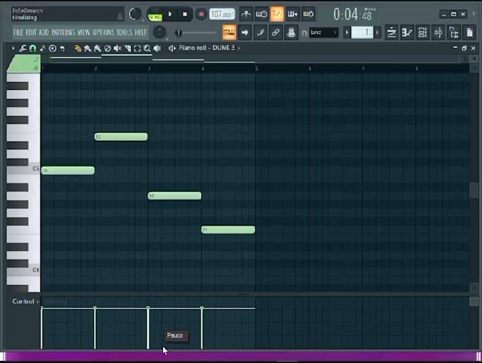
Task: Toggle wait for input to start
Action: click(262, 14)
